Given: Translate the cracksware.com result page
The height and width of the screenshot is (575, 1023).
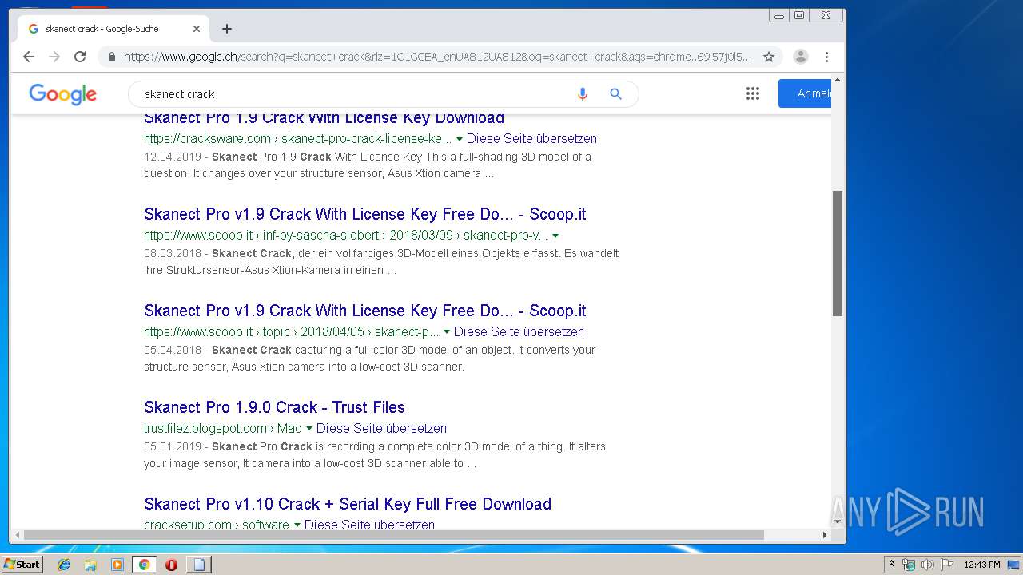Looking at the screenshot, I should 531,138.
